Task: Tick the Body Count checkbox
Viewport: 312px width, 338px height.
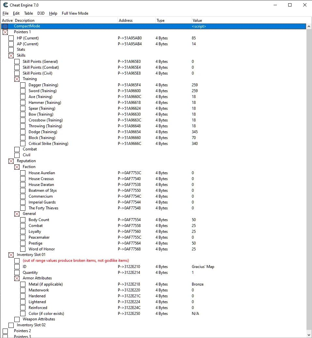Action: [x=23, y=220]
